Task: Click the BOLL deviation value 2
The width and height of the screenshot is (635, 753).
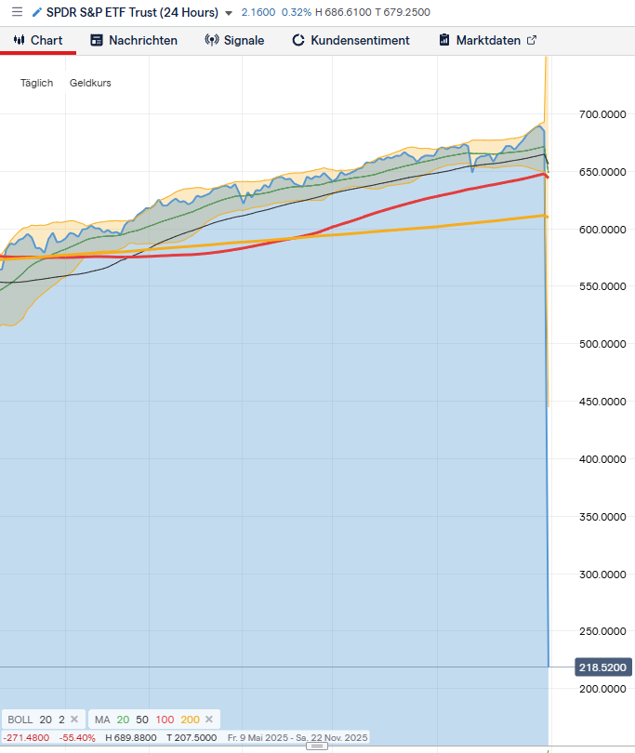Action: (61, 720)
